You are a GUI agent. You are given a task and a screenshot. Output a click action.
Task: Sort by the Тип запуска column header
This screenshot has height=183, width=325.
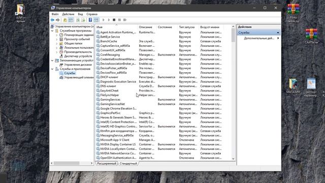(188, 27)
